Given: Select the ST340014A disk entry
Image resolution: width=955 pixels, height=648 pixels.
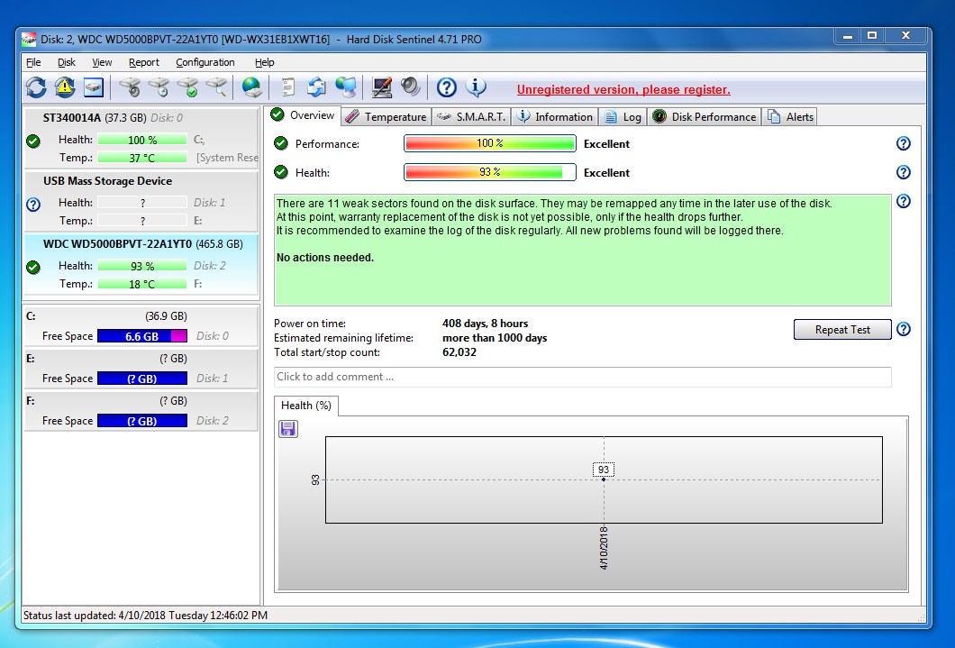Looking at the screenshot, I should point(141,138).
